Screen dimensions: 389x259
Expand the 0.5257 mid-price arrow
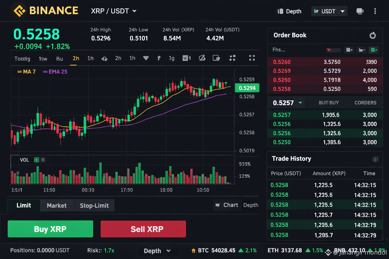(300, 103)
